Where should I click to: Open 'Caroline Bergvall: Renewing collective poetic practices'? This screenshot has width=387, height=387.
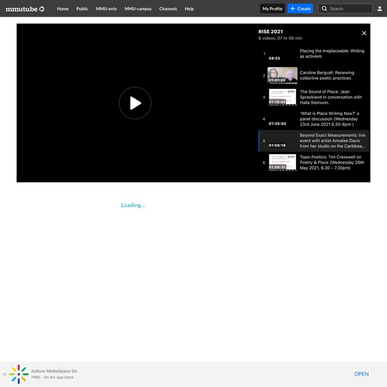click(x=327, y=75)
